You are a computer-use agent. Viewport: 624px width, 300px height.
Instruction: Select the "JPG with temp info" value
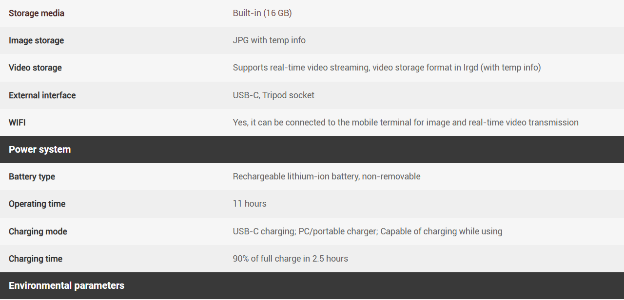[269, 40]
